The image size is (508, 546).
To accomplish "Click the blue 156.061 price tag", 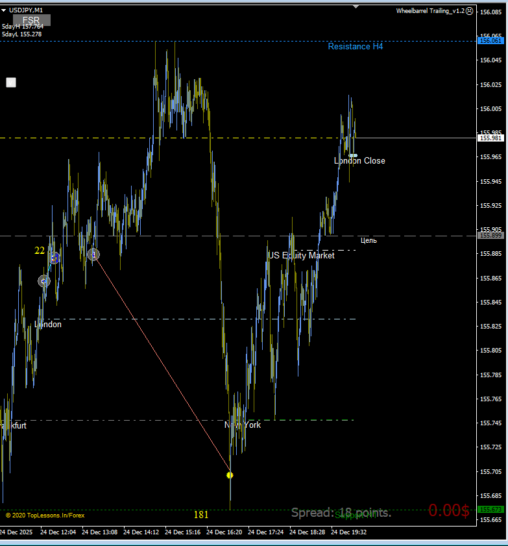I will pos(490,41).
